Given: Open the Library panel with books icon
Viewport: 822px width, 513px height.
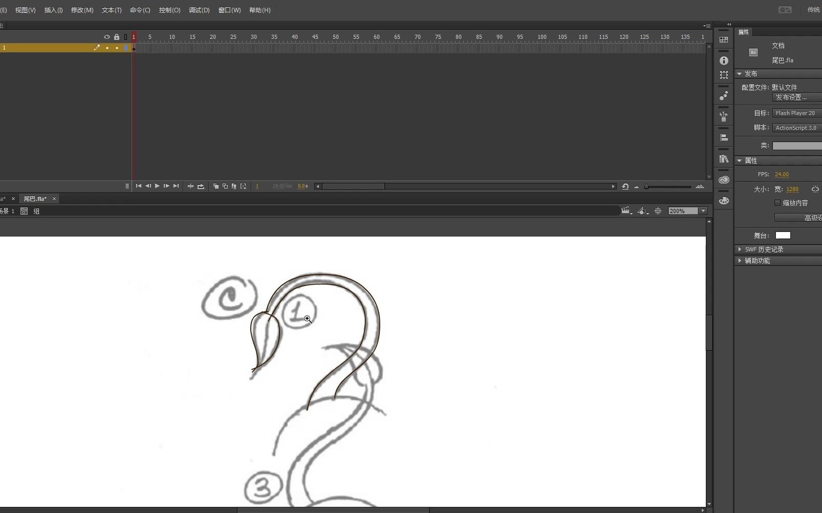Looking at the screenshot, I should pyautogui.click(x=724, y=159).
